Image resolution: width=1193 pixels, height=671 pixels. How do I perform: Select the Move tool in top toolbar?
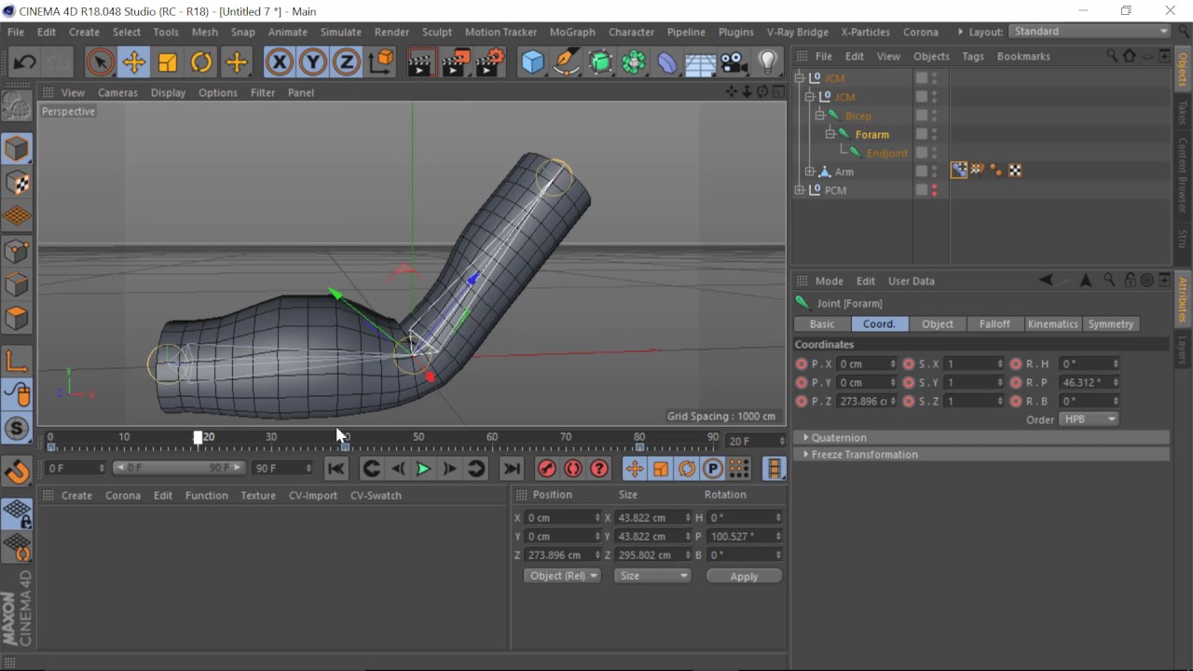coord(133,62)
